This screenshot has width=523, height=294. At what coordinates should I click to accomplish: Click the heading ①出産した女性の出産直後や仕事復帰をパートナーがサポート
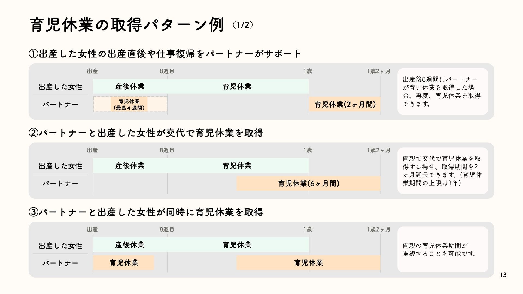pos(165,54)
